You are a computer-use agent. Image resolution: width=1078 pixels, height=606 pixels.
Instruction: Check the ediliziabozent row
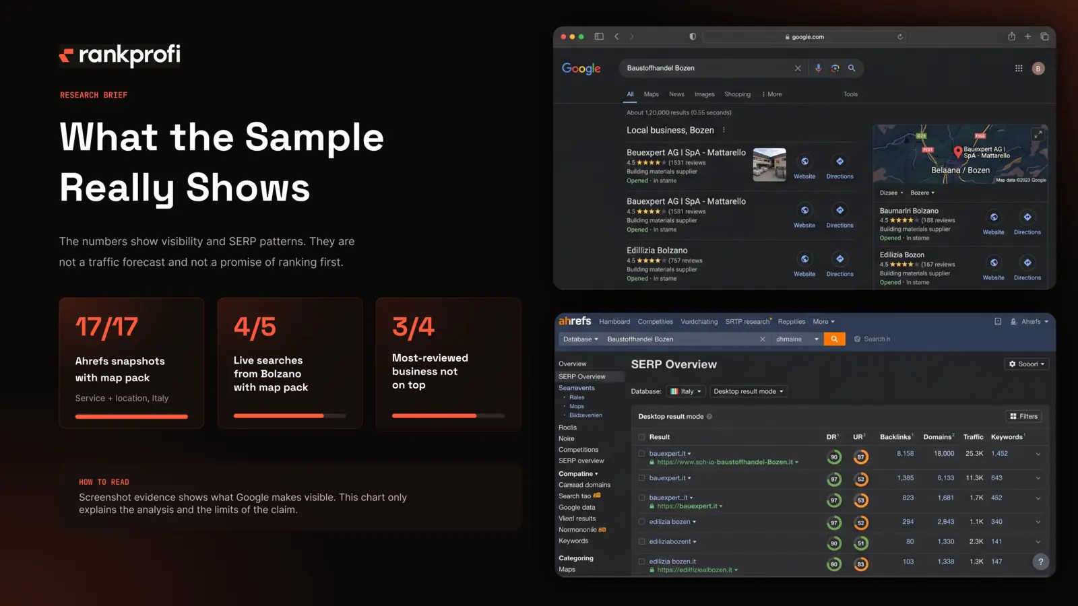pos(641,541)
